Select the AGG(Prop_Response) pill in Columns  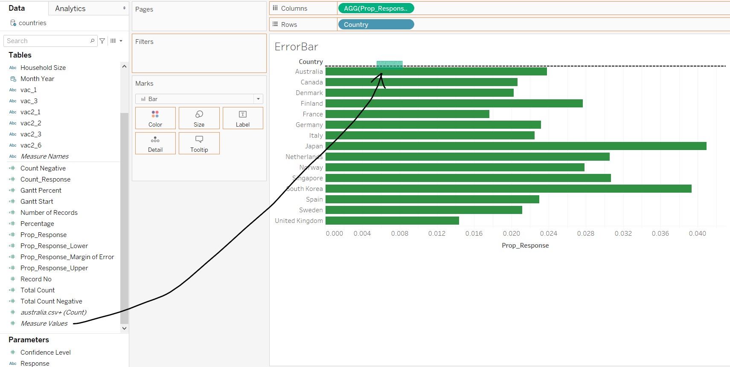(375, 9)
